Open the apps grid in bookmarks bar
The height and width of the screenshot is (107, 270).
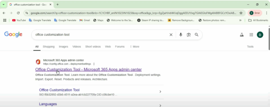tap(5, 20)
